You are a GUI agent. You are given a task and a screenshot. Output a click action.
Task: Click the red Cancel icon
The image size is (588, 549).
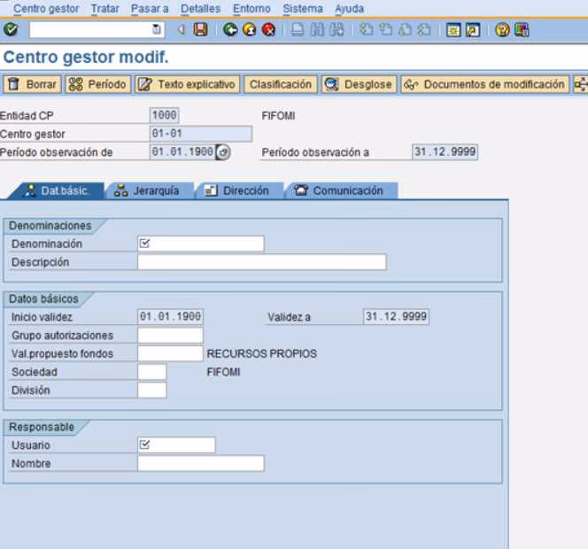[x=268, y=29]
